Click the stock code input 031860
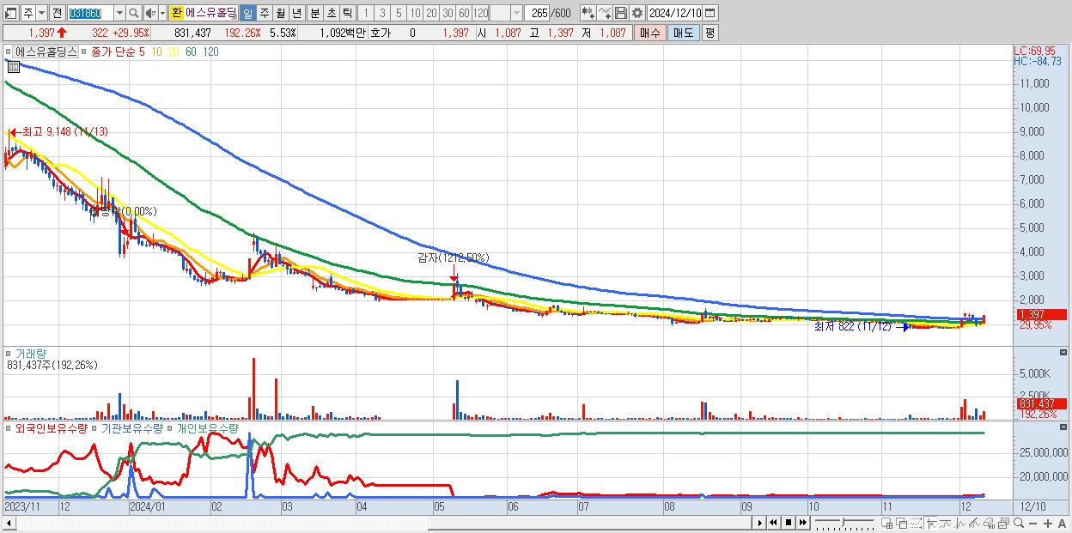Image resolution: width=1072 pixels, height=533 pixels. 90,13
